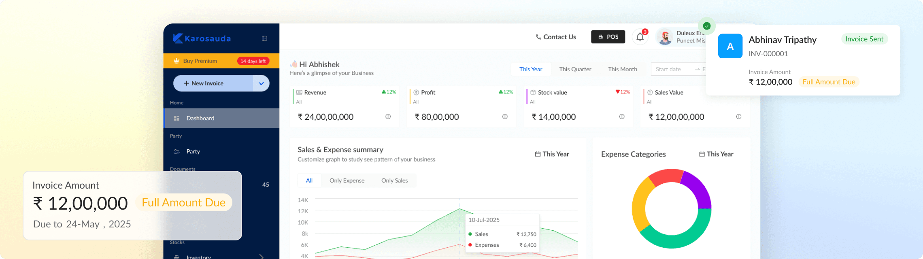Click the Karosauda logo
This screenshot has height=259, width=923.
click(x=202, y=38)
